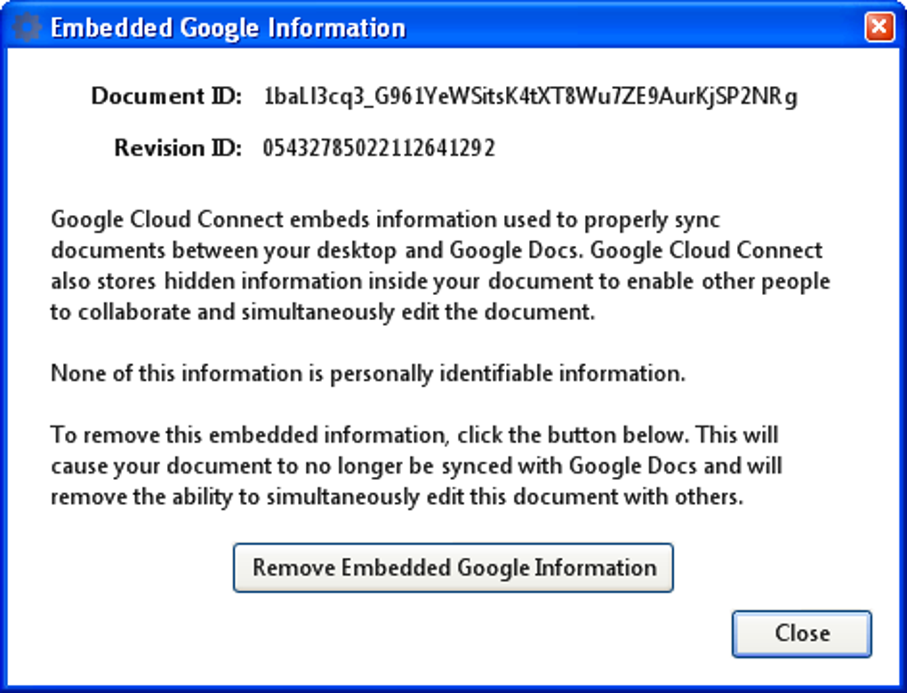Click Remove Embedded Google Information
This screenshot has height=693, width=907.
453,568
